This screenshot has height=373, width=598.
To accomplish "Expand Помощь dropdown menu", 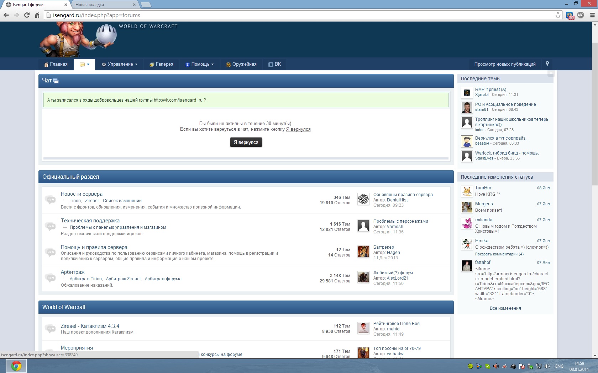I will click(200, 64).
